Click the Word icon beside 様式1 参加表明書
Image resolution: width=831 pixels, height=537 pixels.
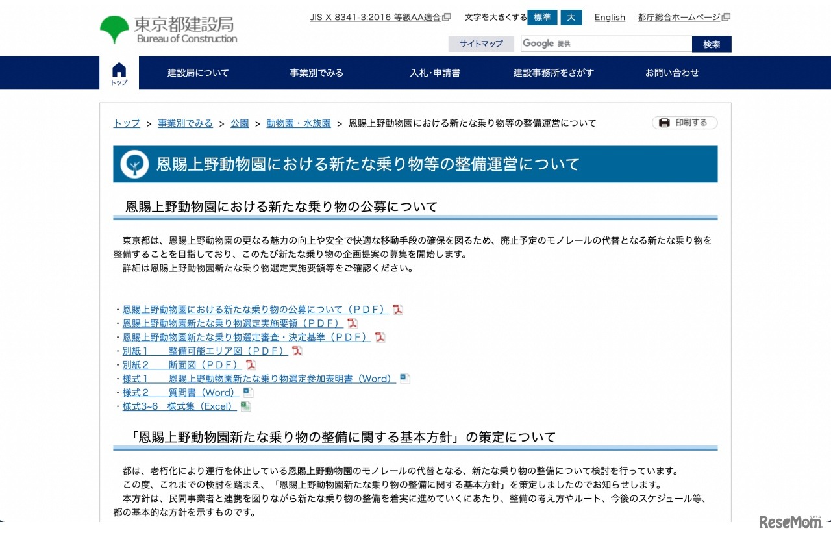tap(404, 378)
